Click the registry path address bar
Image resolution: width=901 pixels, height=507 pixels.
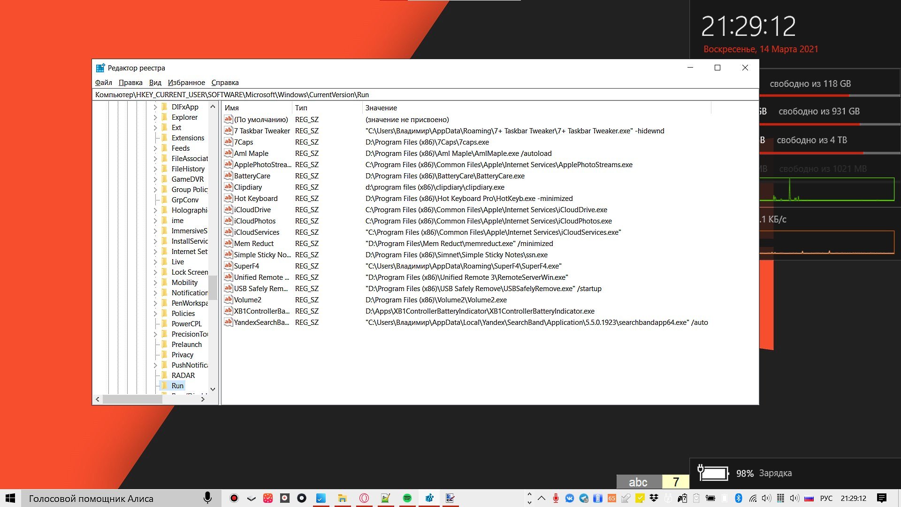pos(425,94)
